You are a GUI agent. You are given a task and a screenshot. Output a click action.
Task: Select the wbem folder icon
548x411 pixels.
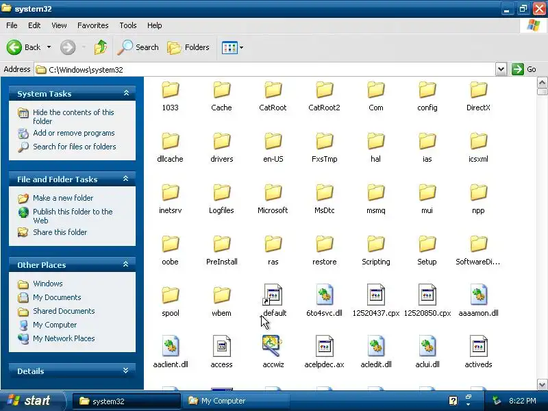pos(221,295)
